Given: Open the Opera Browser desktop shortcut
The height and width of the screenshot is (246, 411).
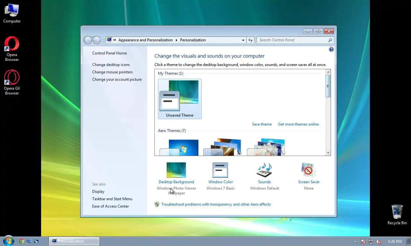Looking at the screenshot, I should point(12,49).
